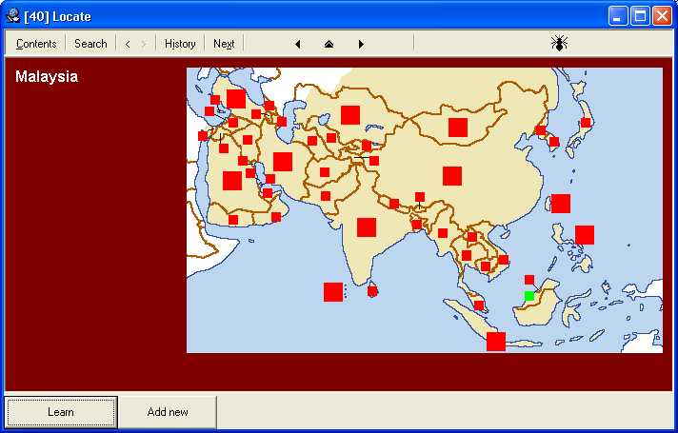Go to the Next topic
Image resolution: width=678 pixels, height=433 pixels.
pos(224,44)
